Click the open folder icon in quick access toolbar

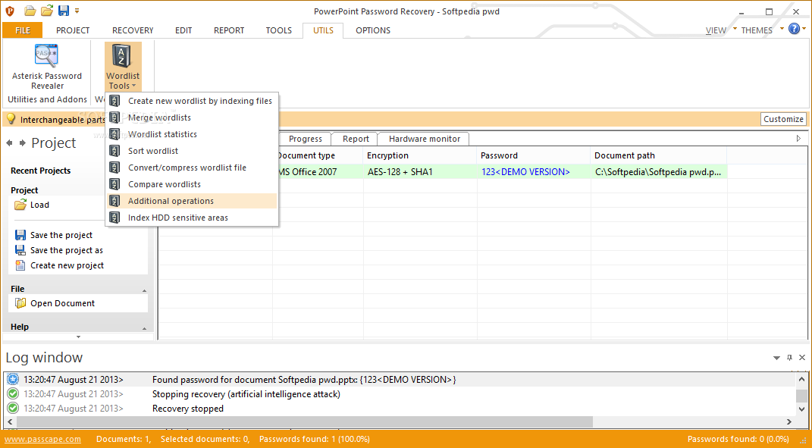click(30, 11)
